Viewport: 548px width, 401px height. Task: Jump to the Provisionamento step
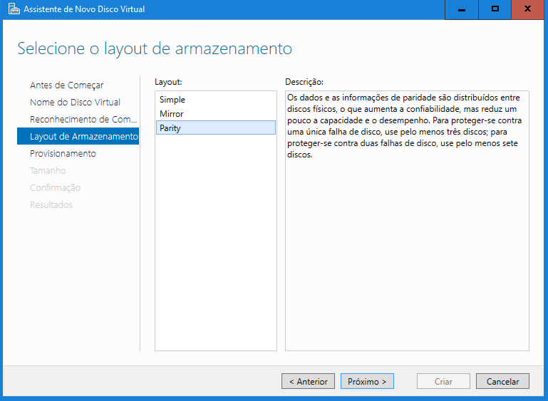click(x=63, y=154)
